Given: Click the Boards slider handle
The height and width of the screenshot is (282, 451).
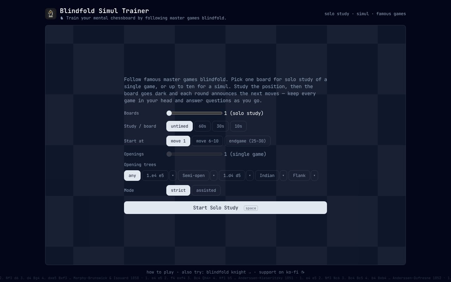Looking at the screenshot, I should click(169, 113).
